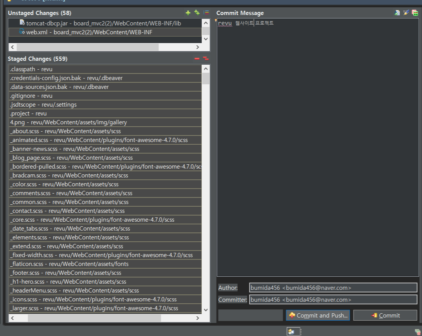Select .gitignore - revu staged file
The image size is (422, 336).
105,96
